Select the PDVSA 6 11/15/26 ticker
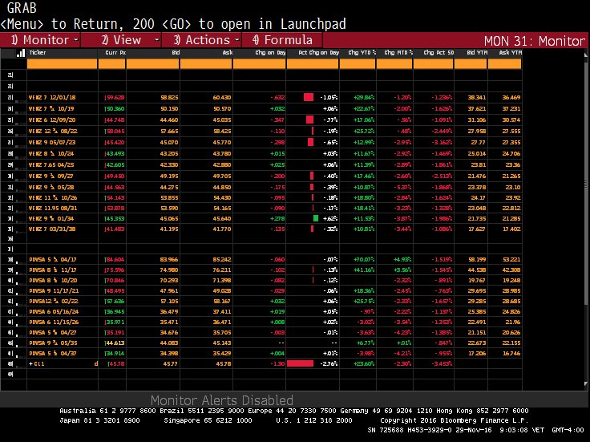The height and width of the screenshot is (442, 590). [x=54, y=322]
